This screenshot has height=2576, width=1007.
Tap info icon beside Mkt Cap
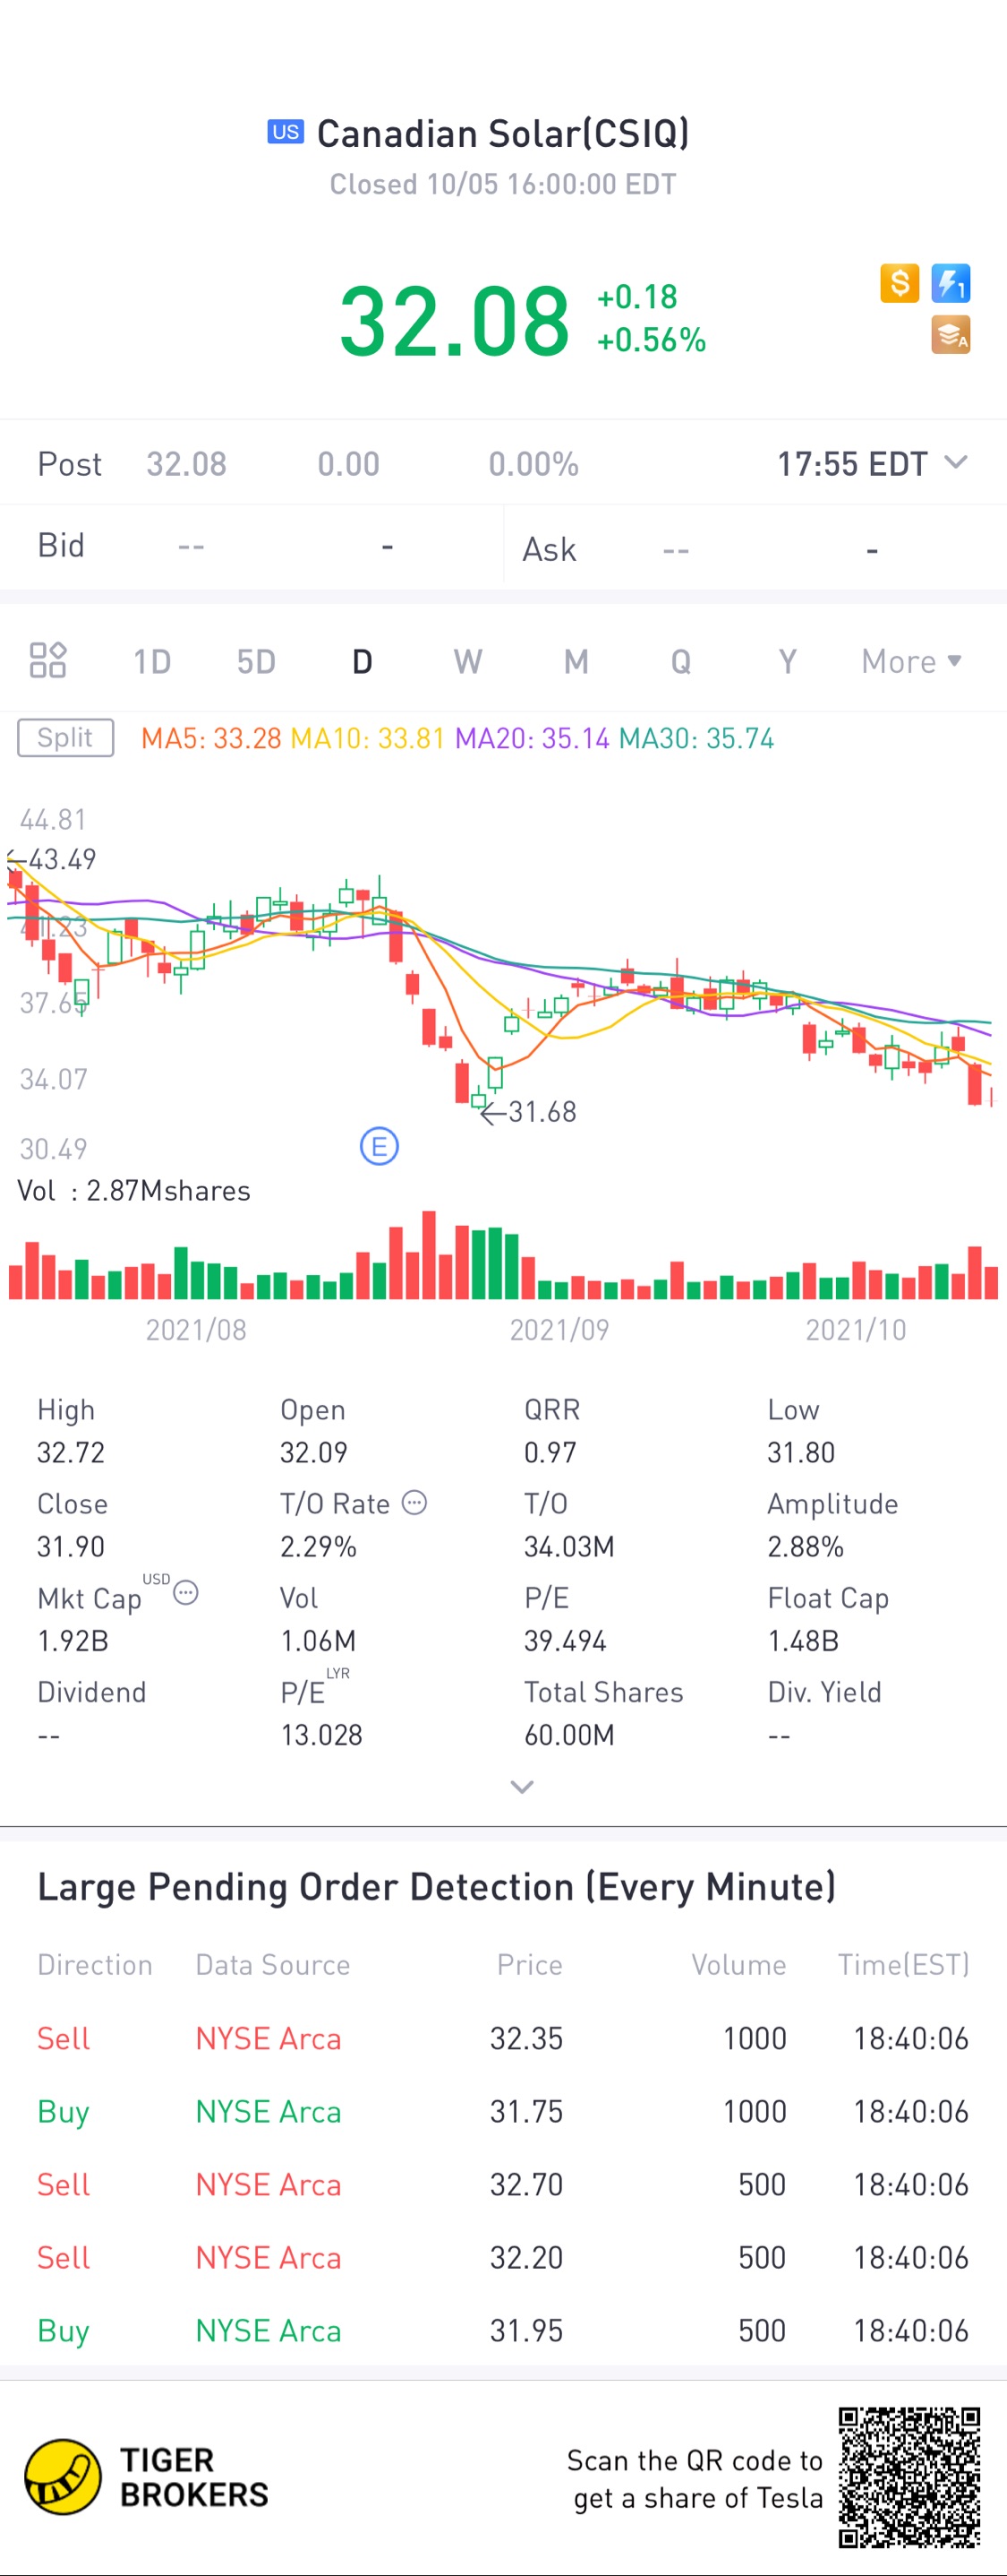(x=186, y=1592)
